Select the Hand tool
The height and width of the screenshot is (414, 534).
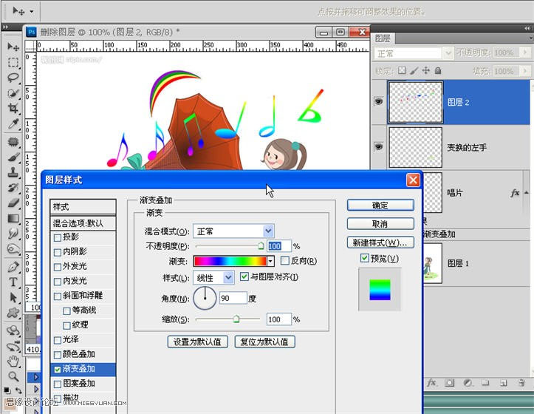13,362
